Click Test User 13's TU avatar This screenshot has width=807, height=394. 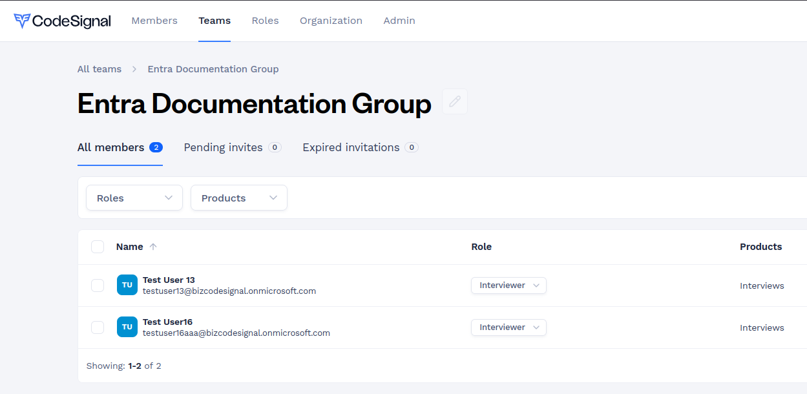pos(127,285)
